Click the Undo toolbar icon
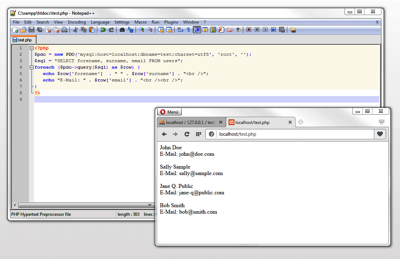Screen dimensions: 400x259 103,30
